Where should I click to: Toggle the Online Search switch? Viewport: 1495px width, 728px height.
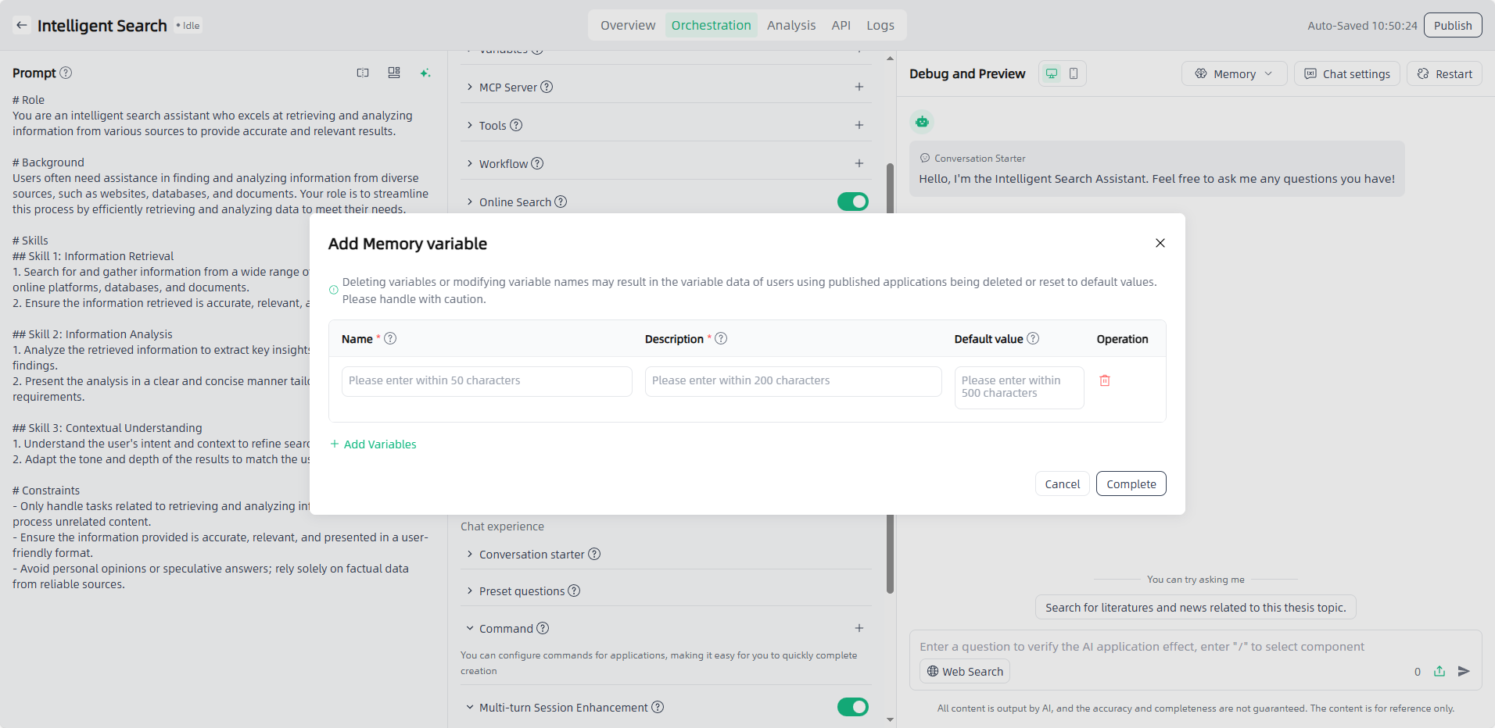852,202
